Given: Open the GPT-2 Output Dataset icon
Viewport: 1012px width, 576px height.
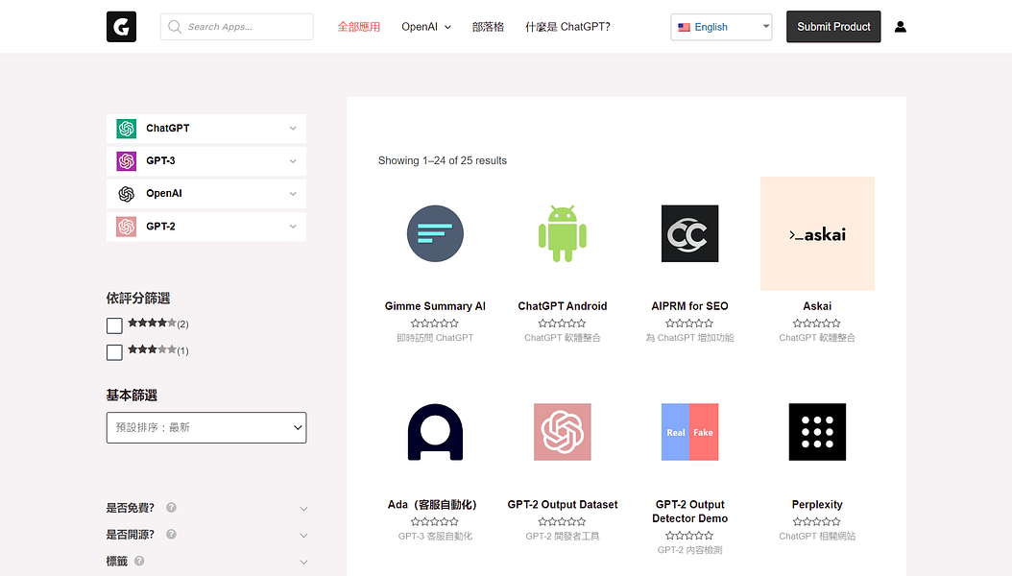Looking at the screenshot, I should (562, 432).
